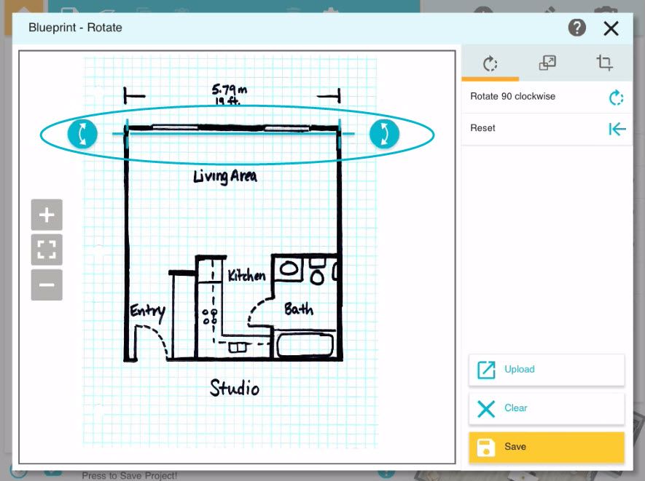Upload a new blueprint image
The image size is (645, 481).
coord(547,370)
